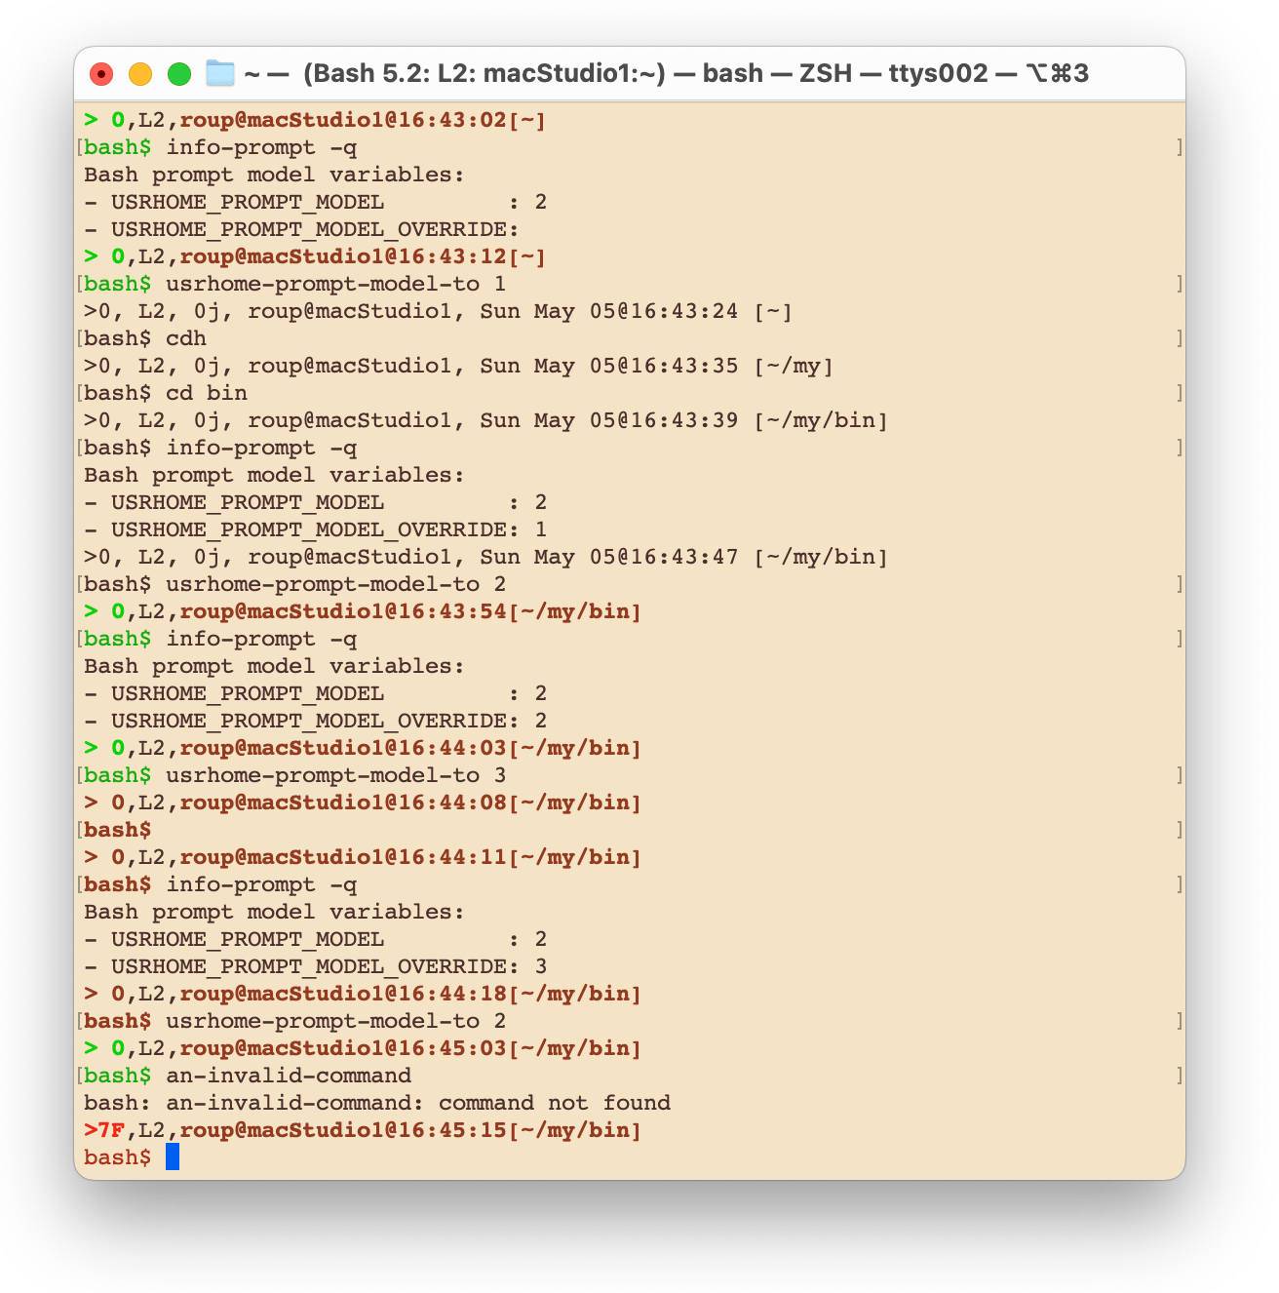Click the 'cd bin' command text

pos(207,393)
